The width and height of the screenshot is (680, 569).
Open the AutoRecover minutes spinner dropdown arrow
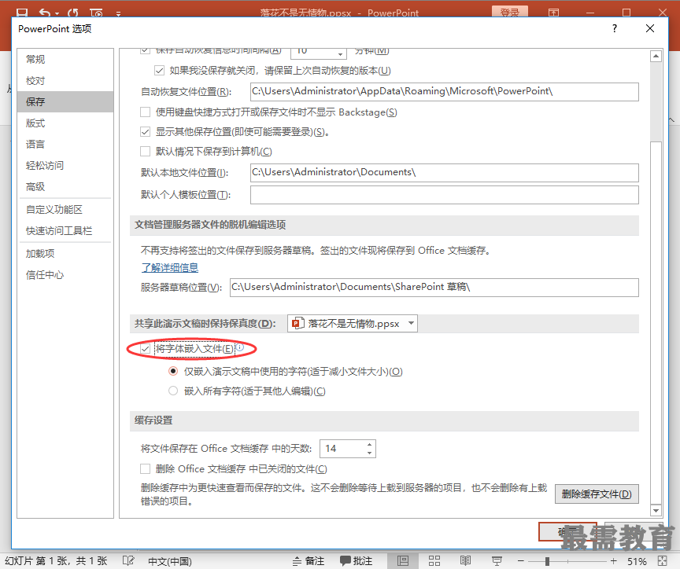341,53
